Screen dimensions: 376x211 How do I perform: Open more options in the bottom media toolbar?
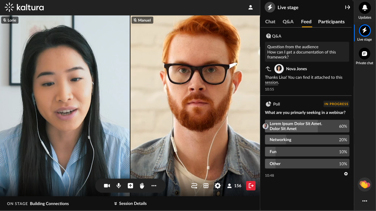pos(154,186)
